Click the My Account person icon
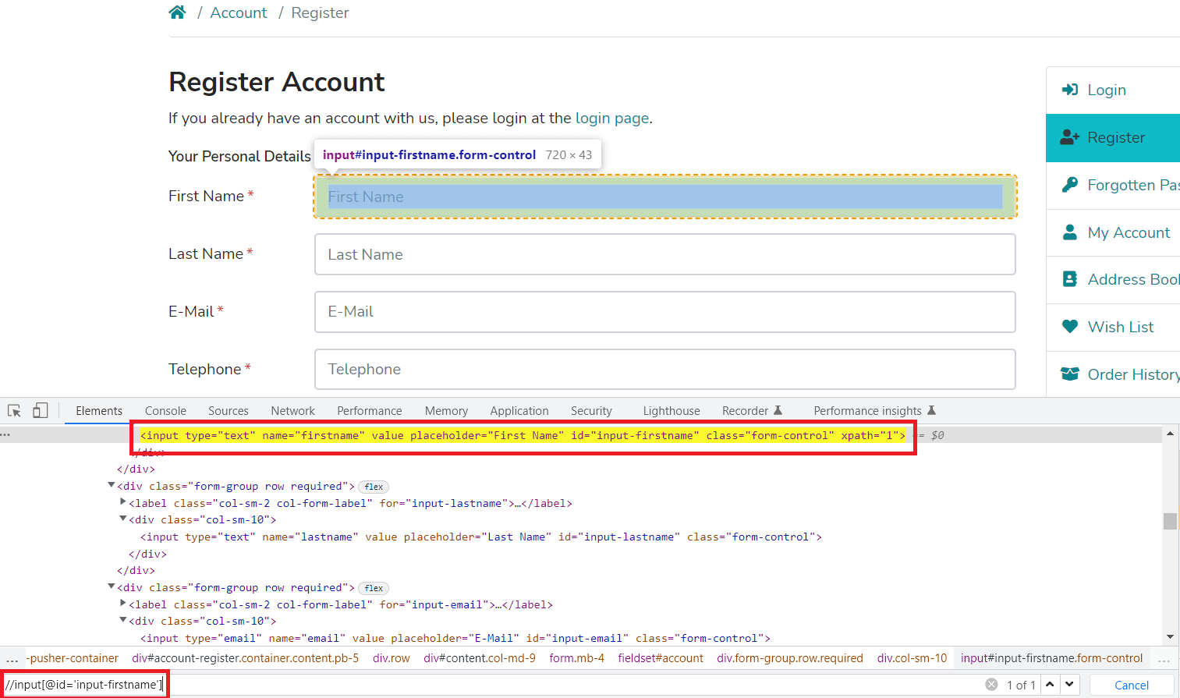This screenshot has height=698, width=1180. coord(1068,232)
